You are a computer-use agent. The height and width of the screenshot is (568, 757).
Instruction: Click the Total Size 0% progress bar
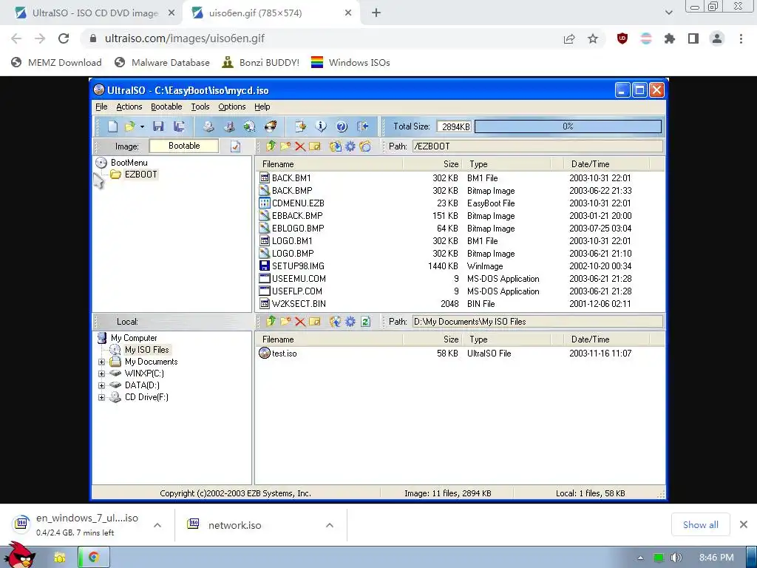[x=568, y=126]
